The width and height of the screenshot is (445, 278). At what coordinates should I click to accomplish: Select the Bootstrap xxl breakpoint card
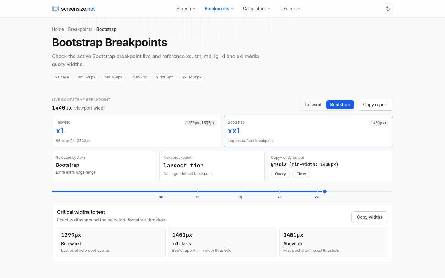pos(308,132)
